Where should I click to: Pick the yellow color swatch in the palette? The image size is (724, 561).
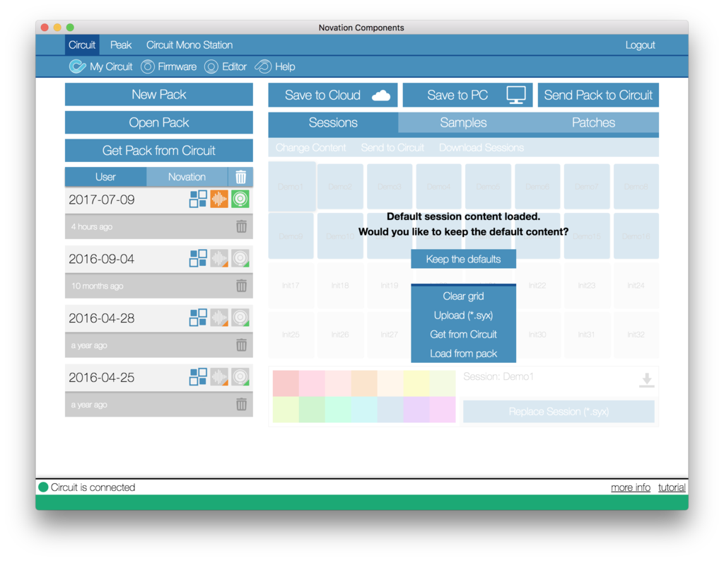(x=416, y=383)
